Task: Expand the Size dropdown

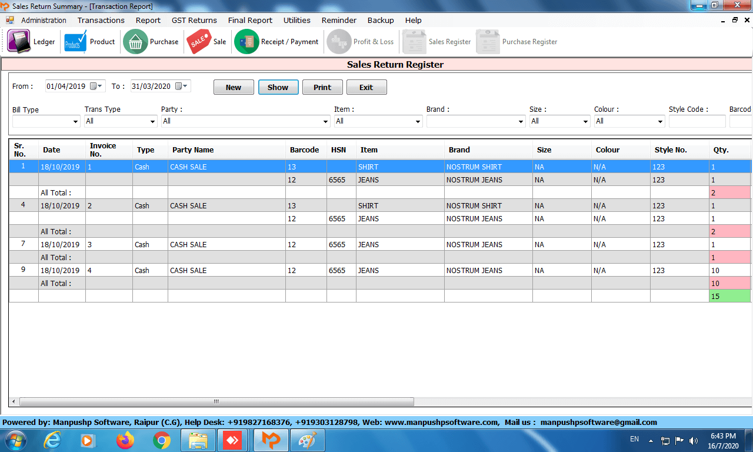Action: (585, 121)
